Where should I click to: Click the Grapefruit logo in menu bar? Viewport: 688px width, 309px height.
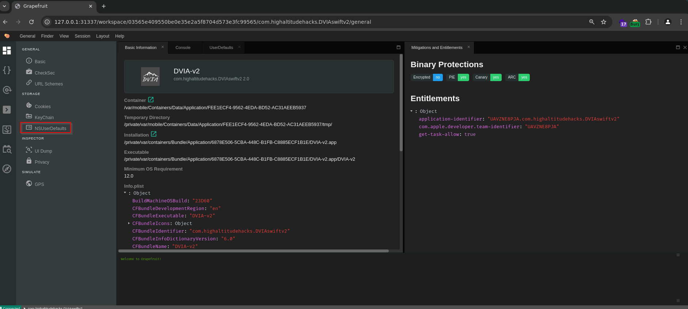tap(7, 36)
